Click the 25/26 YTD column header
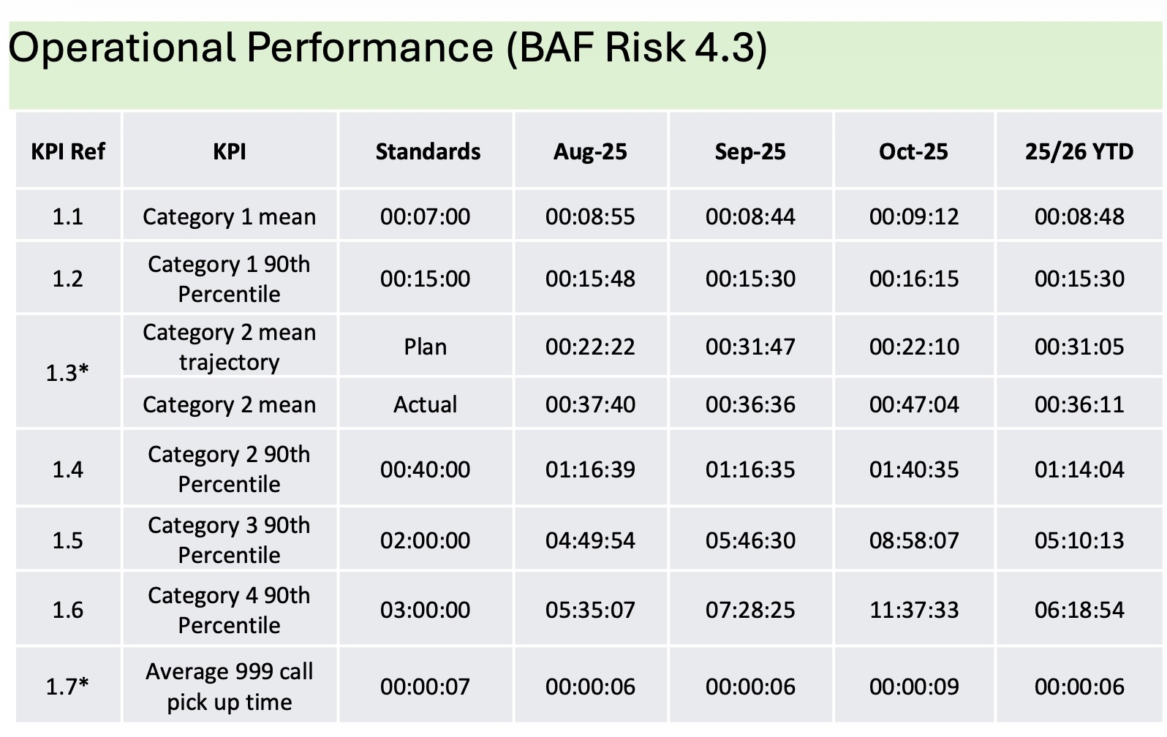 pos(1079,152)
